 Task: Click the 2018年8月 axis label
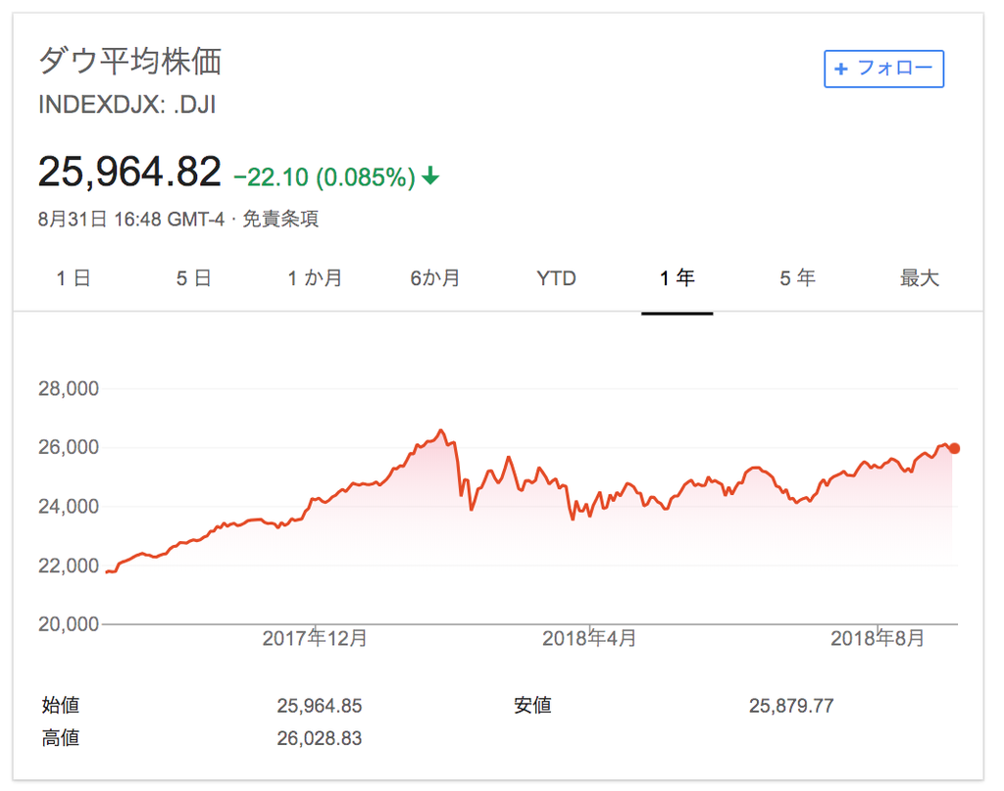[x=878, y=638]
